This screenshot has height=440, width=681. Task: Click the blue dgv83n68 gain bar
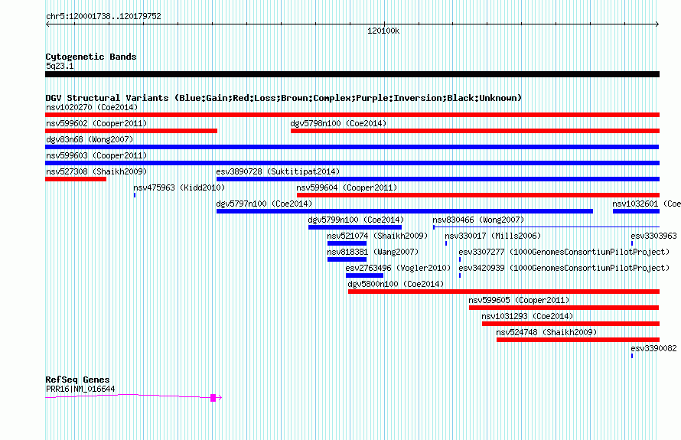352,147
